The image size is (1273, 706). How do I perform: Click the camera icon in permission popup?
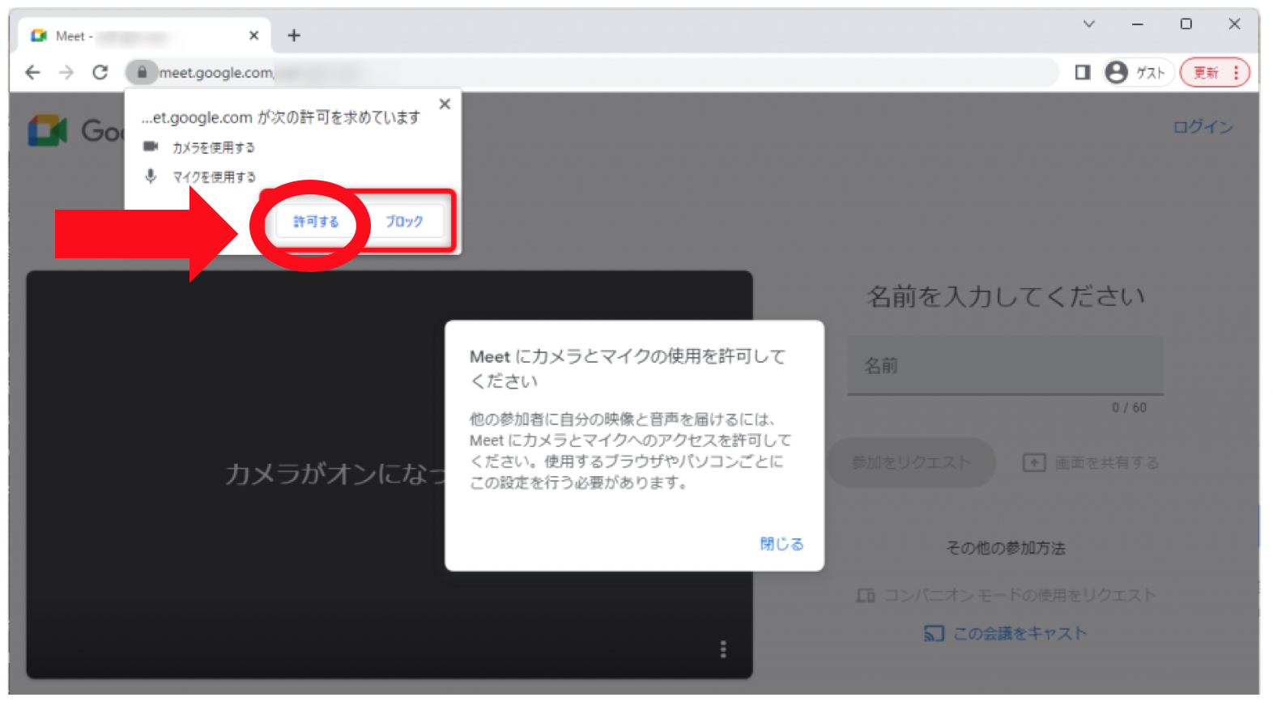click(151, 147)
